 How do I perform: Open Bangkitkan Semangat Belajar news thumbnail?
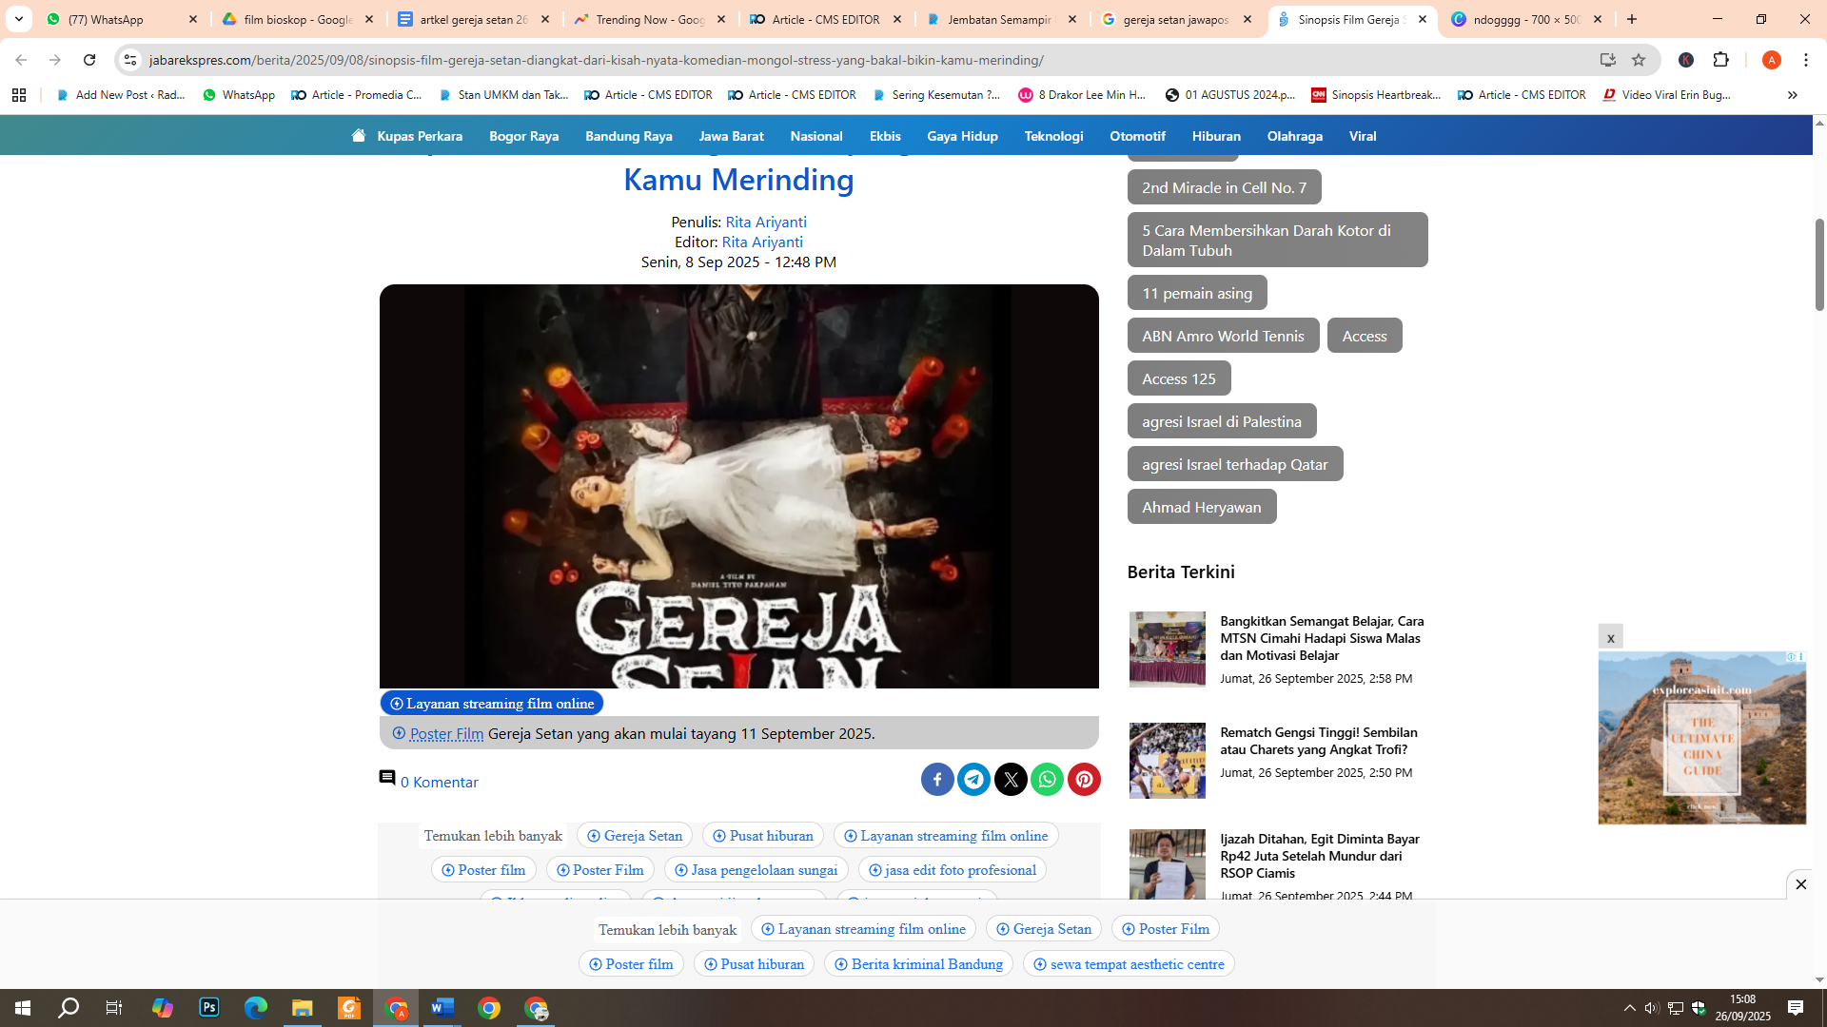1167,649
